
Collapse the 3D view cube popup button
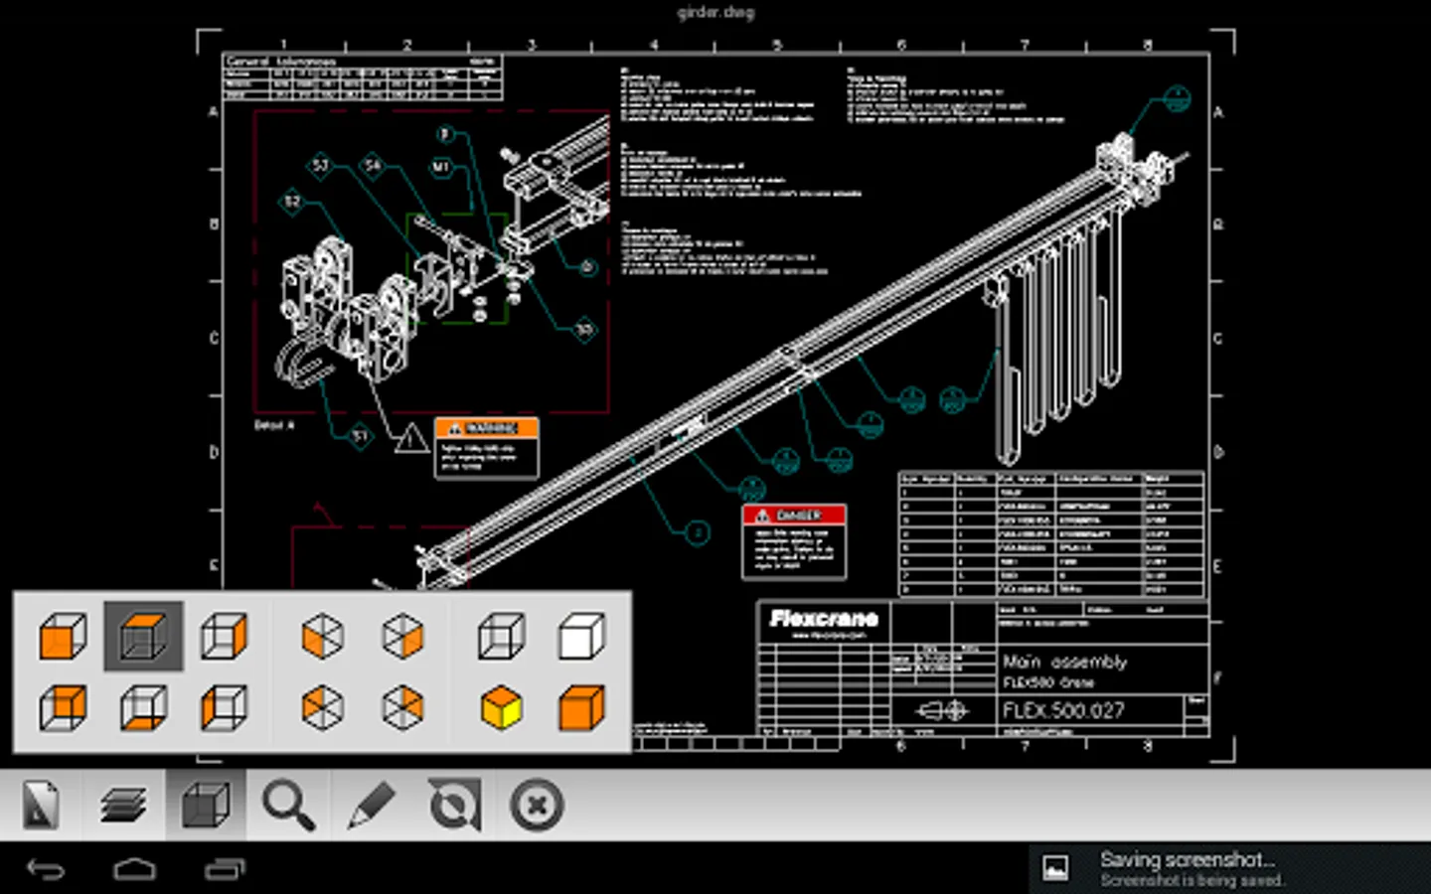(206, 805)
